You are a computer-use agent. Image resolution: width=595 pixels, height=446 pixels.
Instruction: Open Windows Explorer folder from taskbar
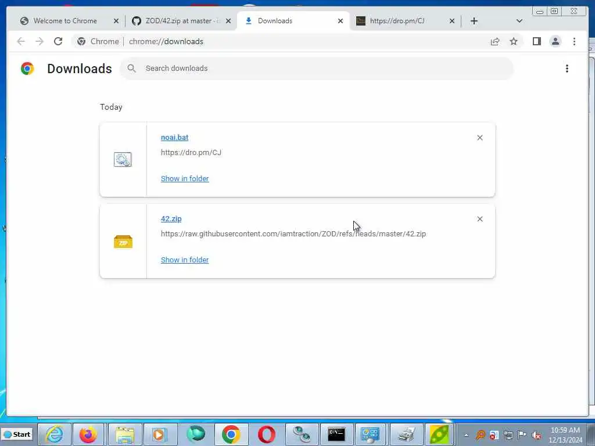125,434
